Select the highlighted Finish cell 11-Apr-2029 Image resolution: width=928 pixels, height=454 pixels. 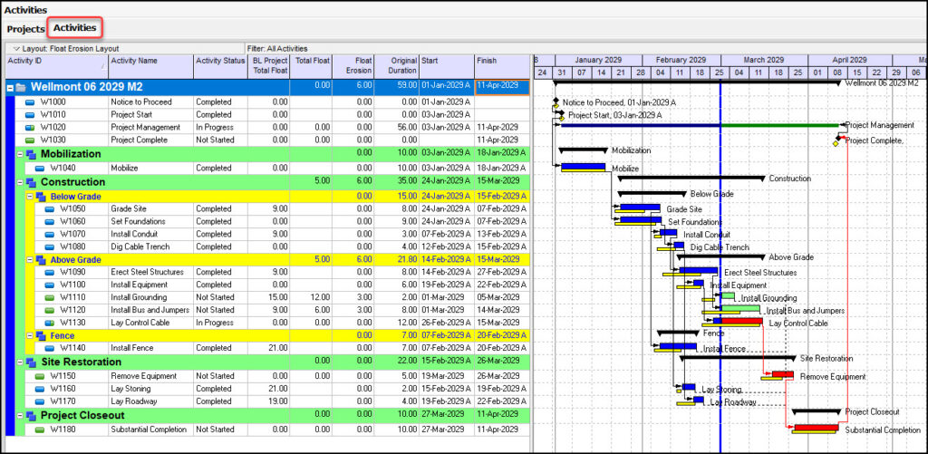(501, 87)
